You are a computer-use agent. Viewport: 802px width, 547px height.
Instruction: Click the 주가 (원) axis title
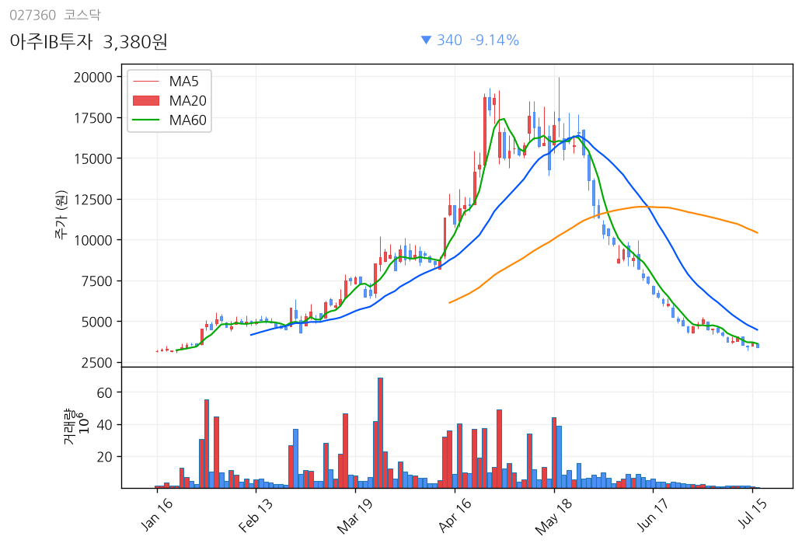tap(61, 215)
